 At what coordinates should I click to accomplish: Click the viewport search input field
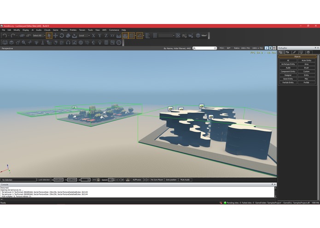pos(205,48)
